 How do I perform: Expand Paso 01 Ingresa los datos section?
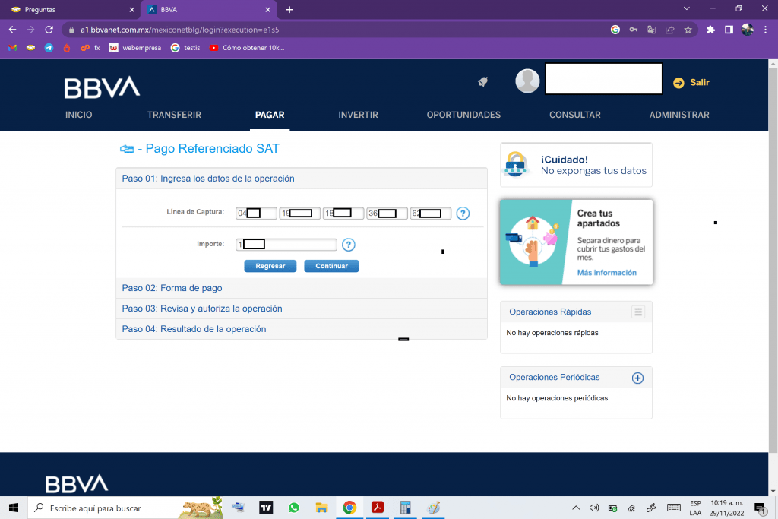click(x=302, y=179)
